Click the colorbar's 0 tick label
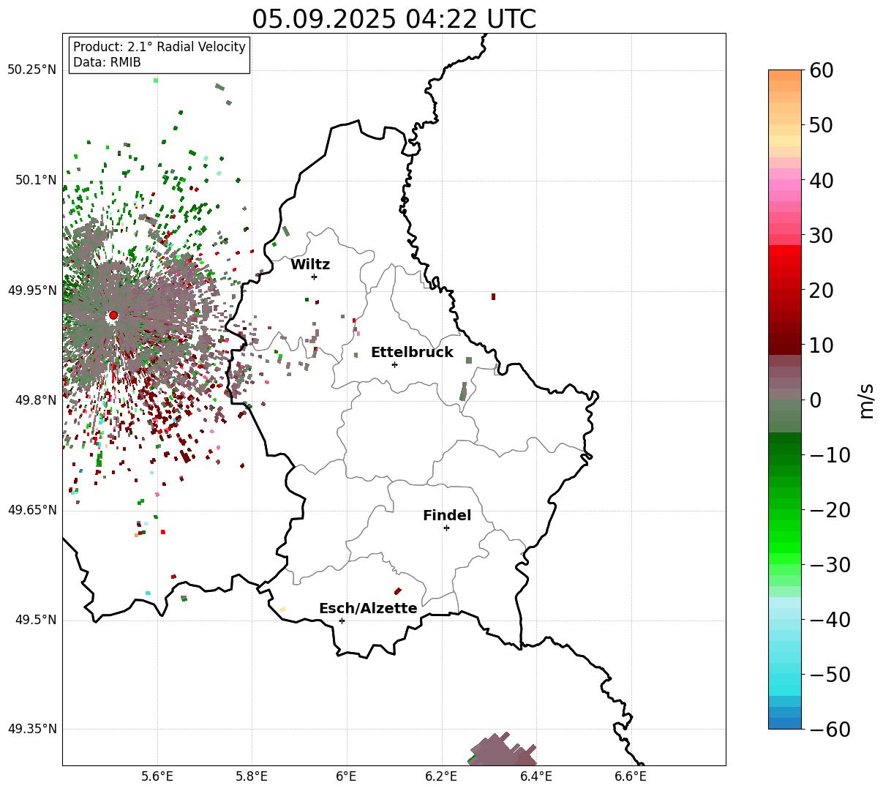This screenshot has width=883, height=791. [x=814, y=400]
